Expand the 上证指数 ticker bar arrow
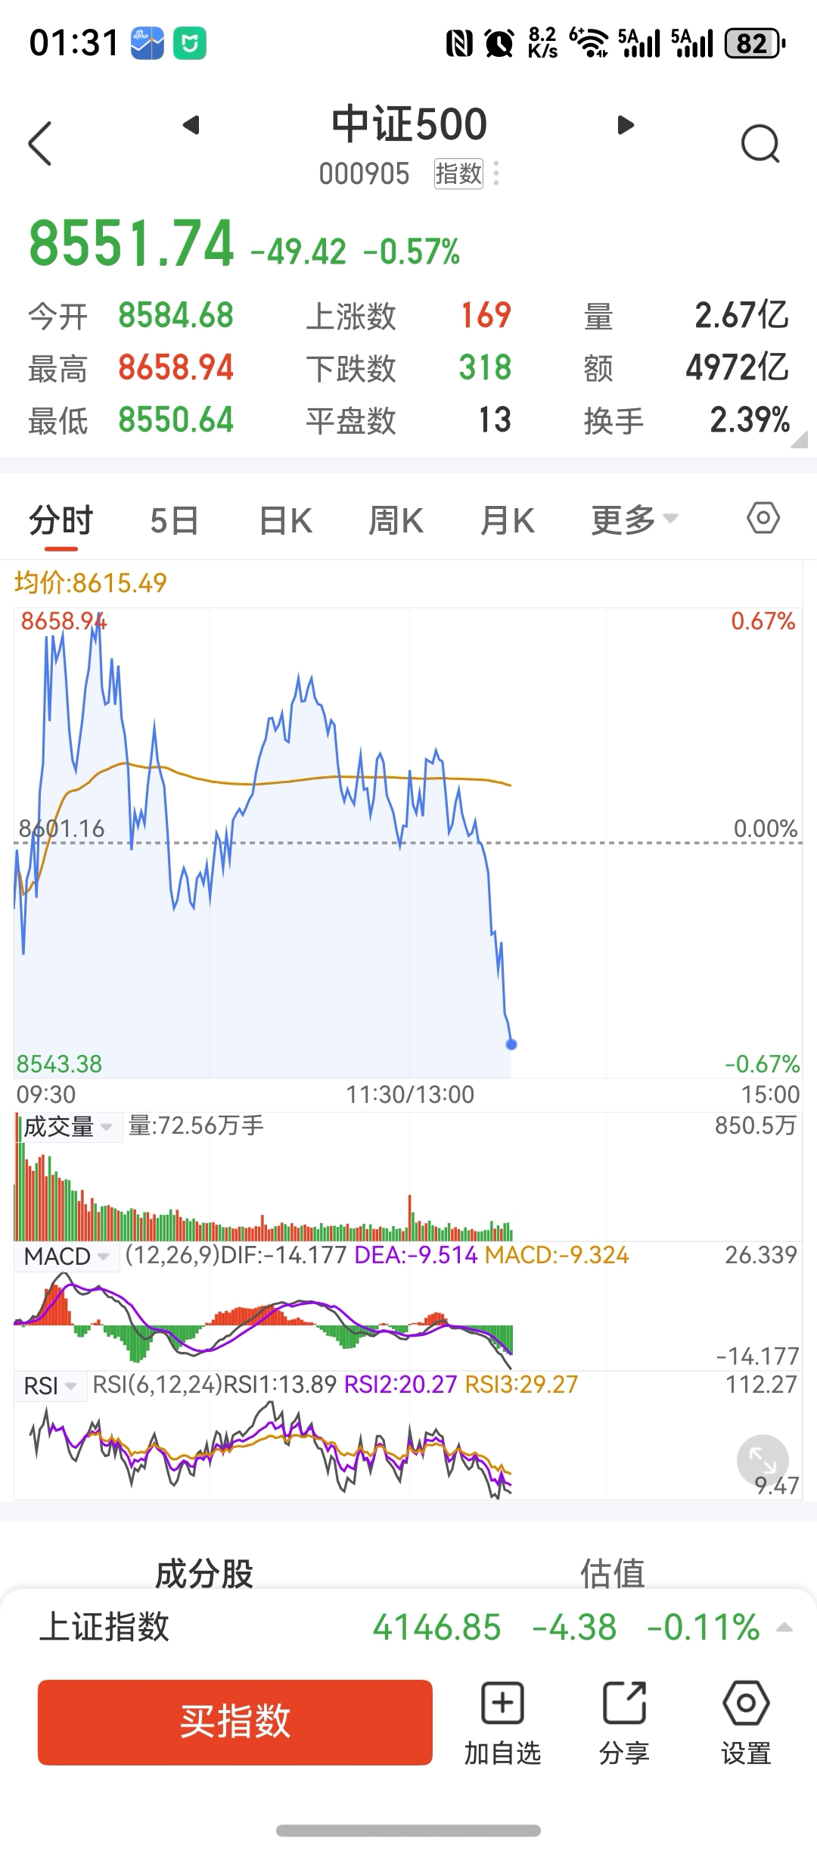This screenshot has height=1851, width=817. point(784,1628)
